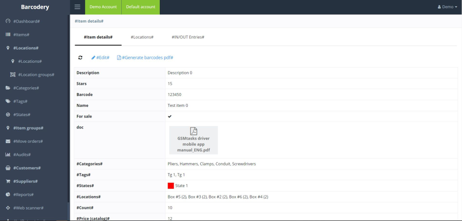This screenshot has height=221, width=462.
Task: Click the Categories folder icon
Action: [8, 88]
